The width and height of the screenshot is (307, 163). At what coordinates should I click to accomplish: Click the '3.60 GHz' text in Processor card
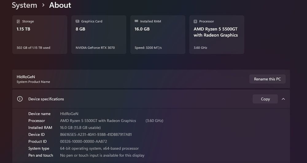(200, 48)
